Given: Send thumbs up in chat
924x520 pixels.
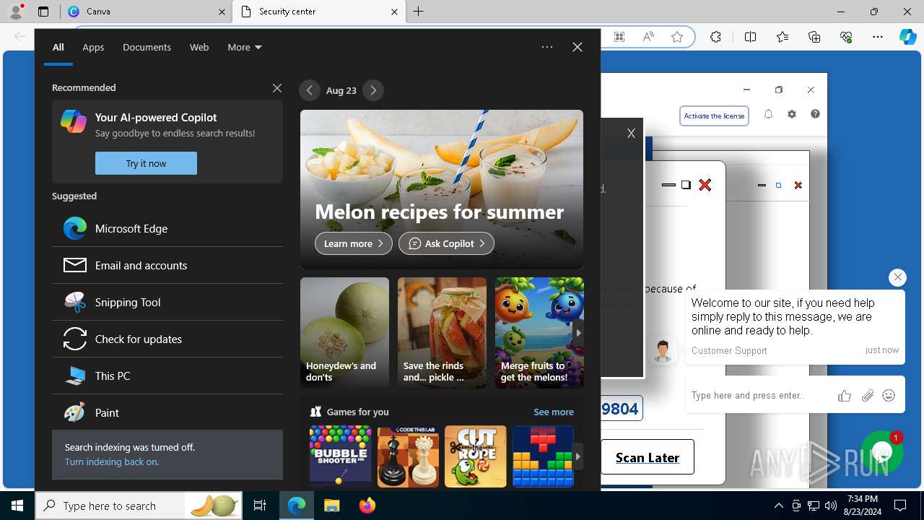Looking at the screenshot, I should click(845, 396).
